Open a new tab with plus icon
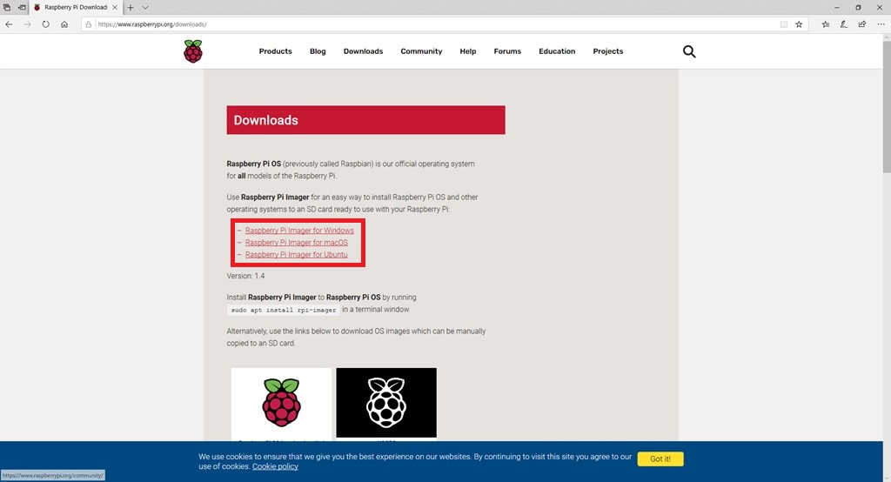Screen dimensions: 891x482 coord(131,7)
